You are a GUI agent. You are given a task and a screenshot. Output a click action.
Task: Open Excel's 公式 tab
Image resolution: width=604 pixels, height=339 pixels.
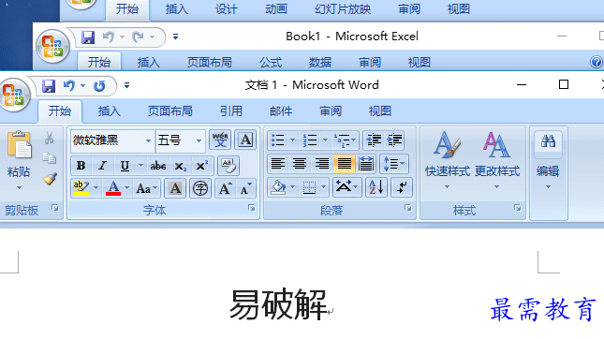point(270,62)
